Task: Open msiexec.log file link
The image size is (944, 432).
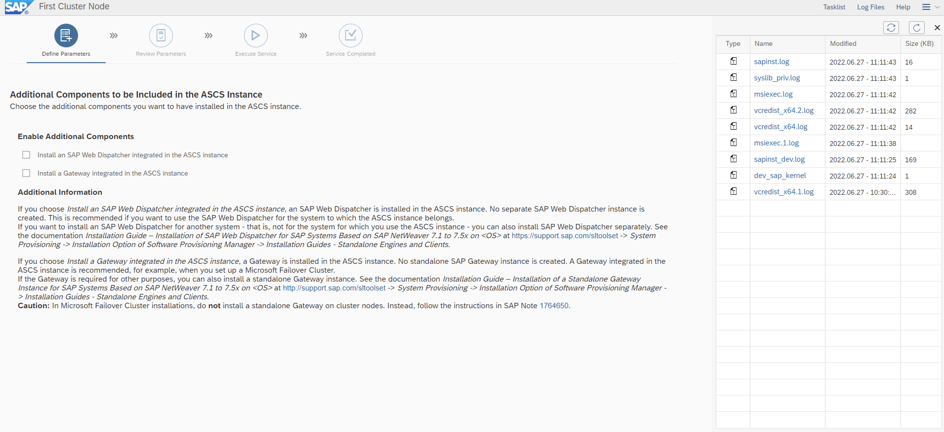Action: click(x=773, y=94)
